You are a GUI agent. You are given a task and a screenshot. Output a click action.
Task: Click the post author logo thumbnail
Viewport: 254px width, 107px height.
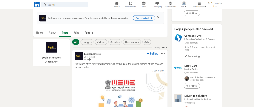79,56
